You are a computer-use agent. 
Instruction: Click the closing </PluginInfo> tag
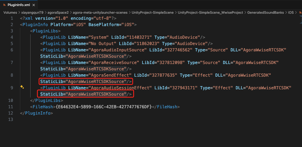point(36,113)
